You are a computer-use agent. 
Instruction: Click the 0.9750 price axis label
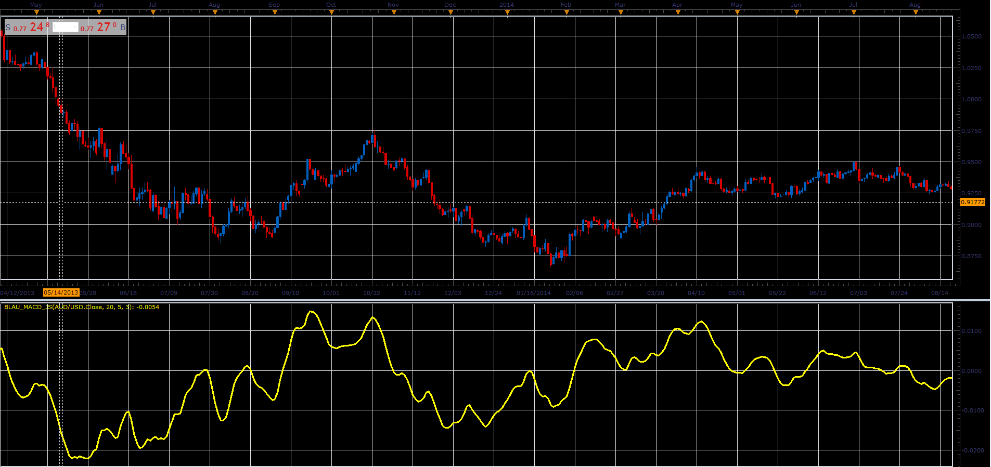pyautogui.click(x=972, y=131)
